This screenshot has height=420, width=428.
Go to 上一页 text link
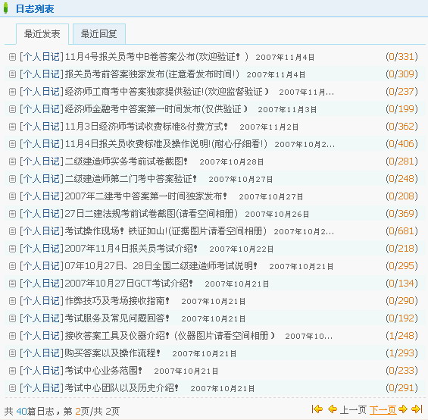point(353,409)
